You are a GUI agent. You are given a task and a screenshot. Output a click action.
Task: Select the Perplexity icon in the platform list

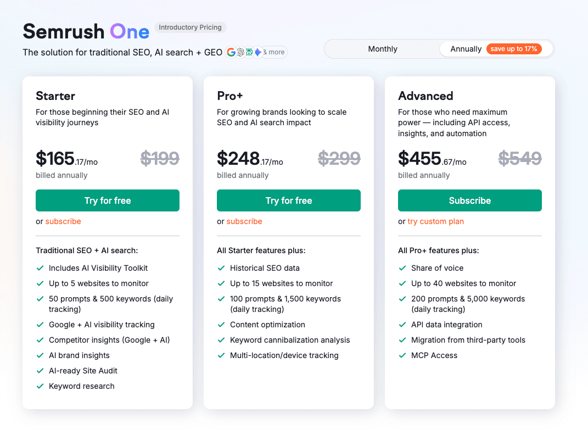(x=249, y=52)
